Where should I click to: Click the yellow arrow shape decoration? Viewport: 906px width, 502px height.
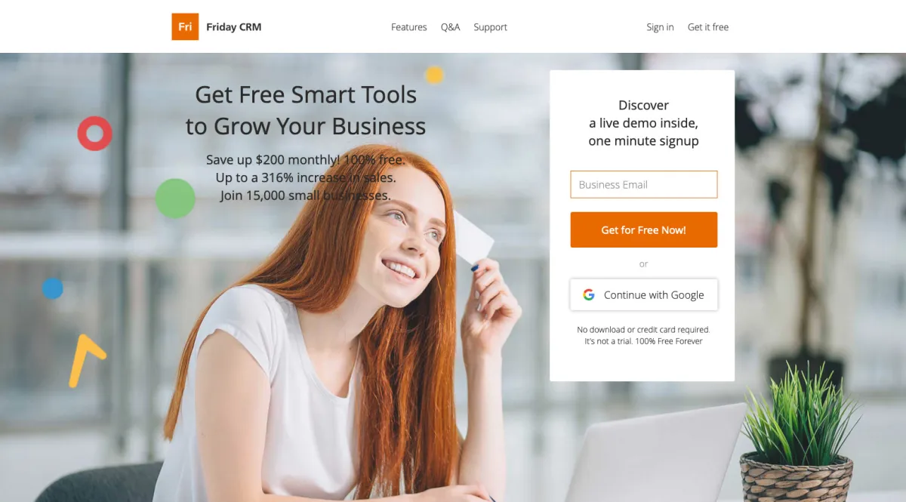coord(86,361)
